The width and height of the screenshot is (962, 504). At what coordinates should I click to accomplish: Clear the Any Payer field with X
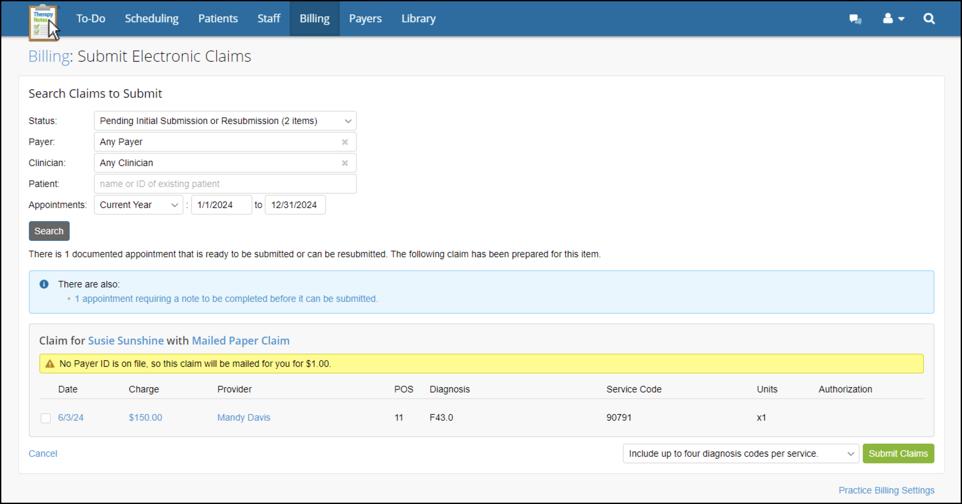point(345,142)
